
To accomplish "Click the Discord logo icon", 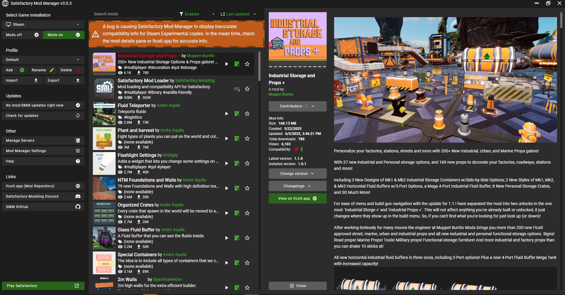I will [x=78, y=196].
